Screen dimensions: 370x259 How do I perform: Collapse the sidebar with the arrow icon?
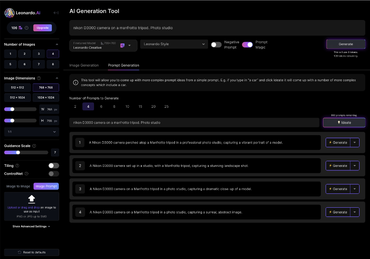coord(56,13)
